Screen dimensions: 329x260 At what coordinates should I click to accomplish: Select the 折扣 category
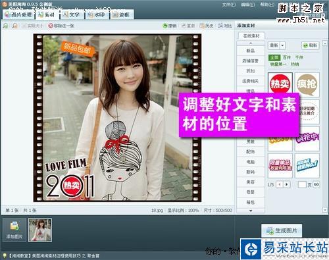coord(251,71)
